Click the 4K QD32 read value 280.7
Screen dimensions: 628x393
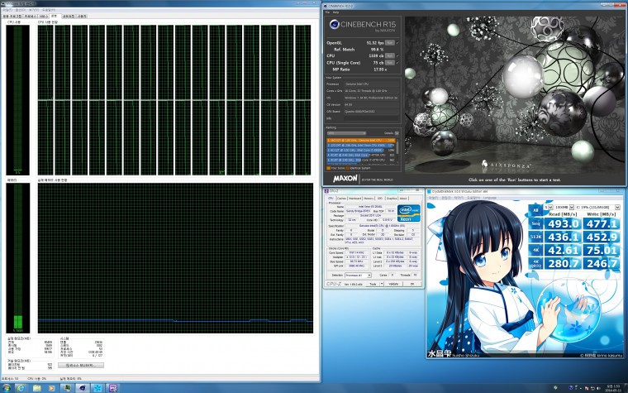click(x=564, y=263)
